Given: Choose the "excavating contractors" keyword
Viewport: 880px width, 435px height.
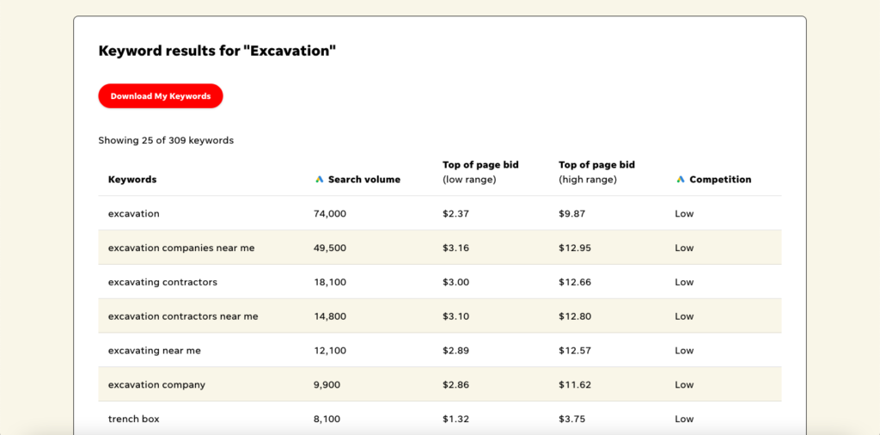Looking at the screenshot, I should click(x=162, y=282).
